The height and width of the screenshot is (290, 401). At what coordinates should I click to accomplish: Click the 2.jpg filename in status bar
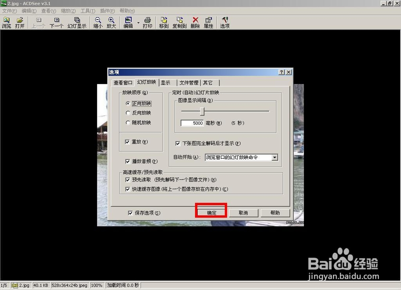[24, 286]
